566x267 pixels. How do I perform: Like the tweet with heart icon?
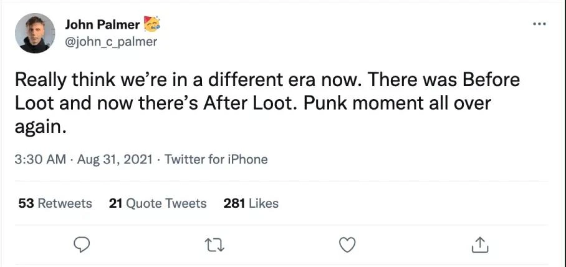[x=348, y=245]
